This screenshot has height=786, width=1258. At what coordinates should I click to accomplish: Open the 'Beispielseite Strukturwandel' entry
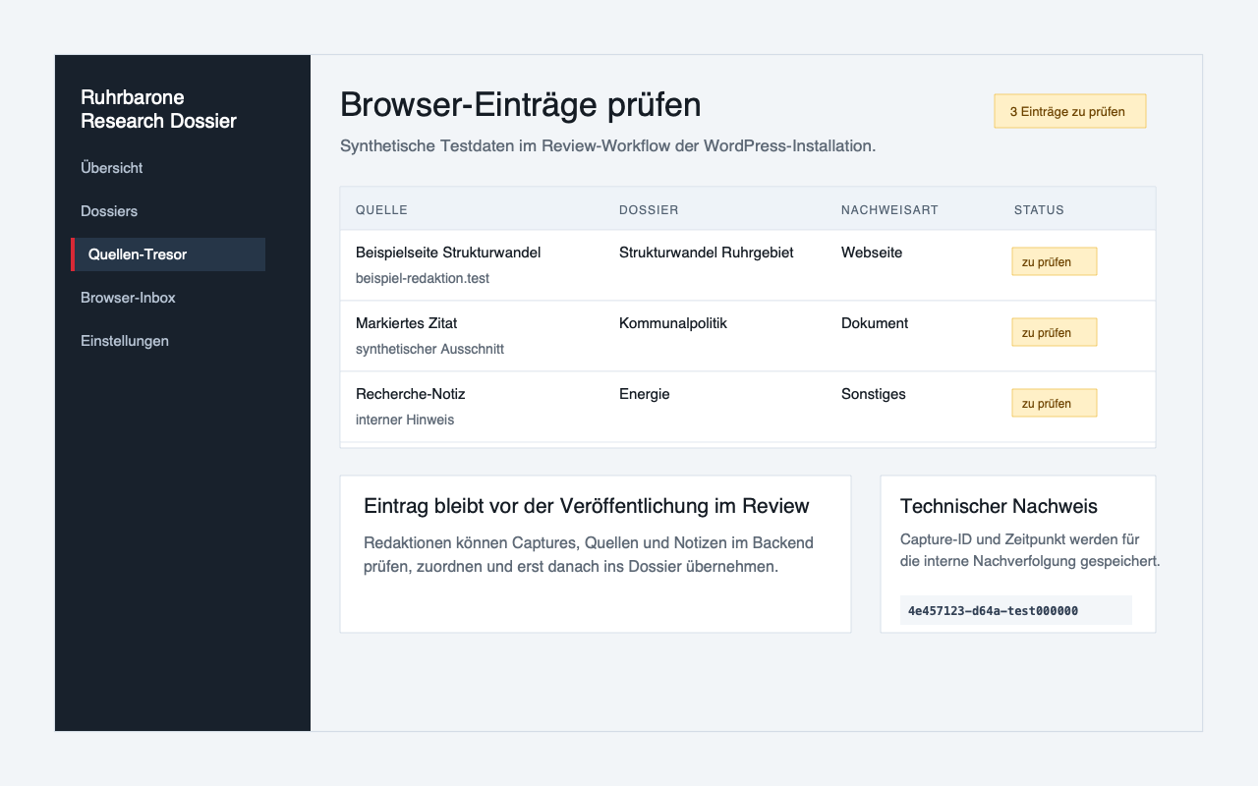448,253
